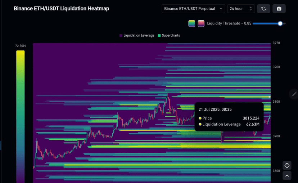
Task: Click the tooltip Liquidation Leverage value 62.63M
Action: click(x=253, y=124)
